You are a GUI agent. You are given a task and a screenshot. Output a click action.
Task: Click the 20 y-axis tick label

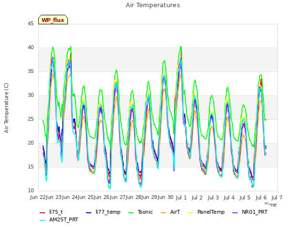pyautogui.click(x=31, y=143)
